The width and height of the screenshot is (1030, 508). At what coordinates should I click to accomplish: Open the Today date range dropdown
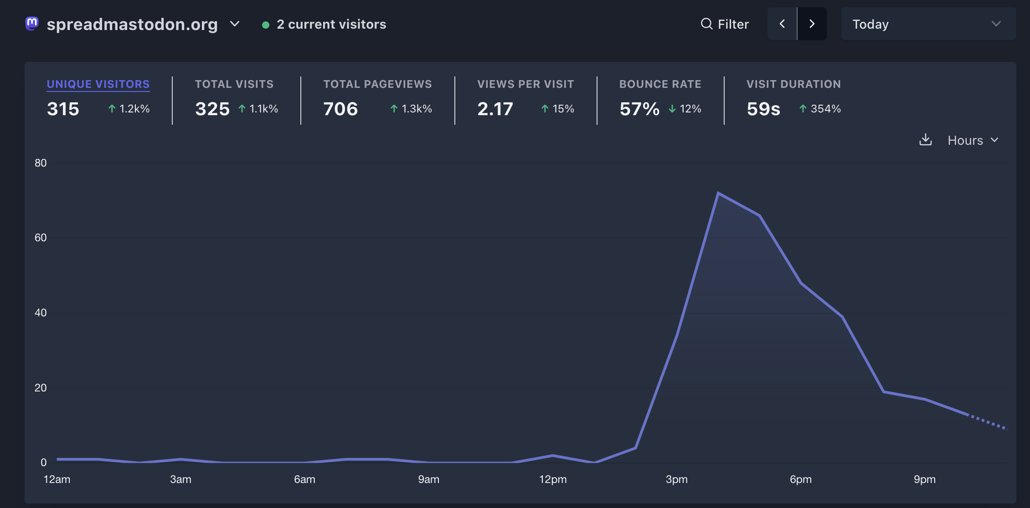click(928, 24)
